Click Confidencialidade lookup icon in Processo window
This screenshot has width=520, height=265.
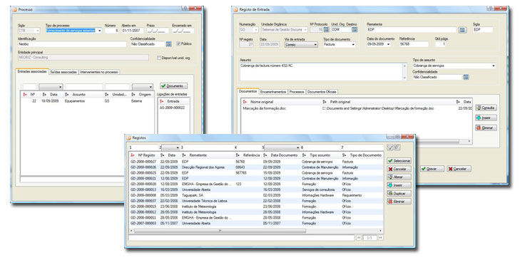pyautogui.click(x=168, y=43)
